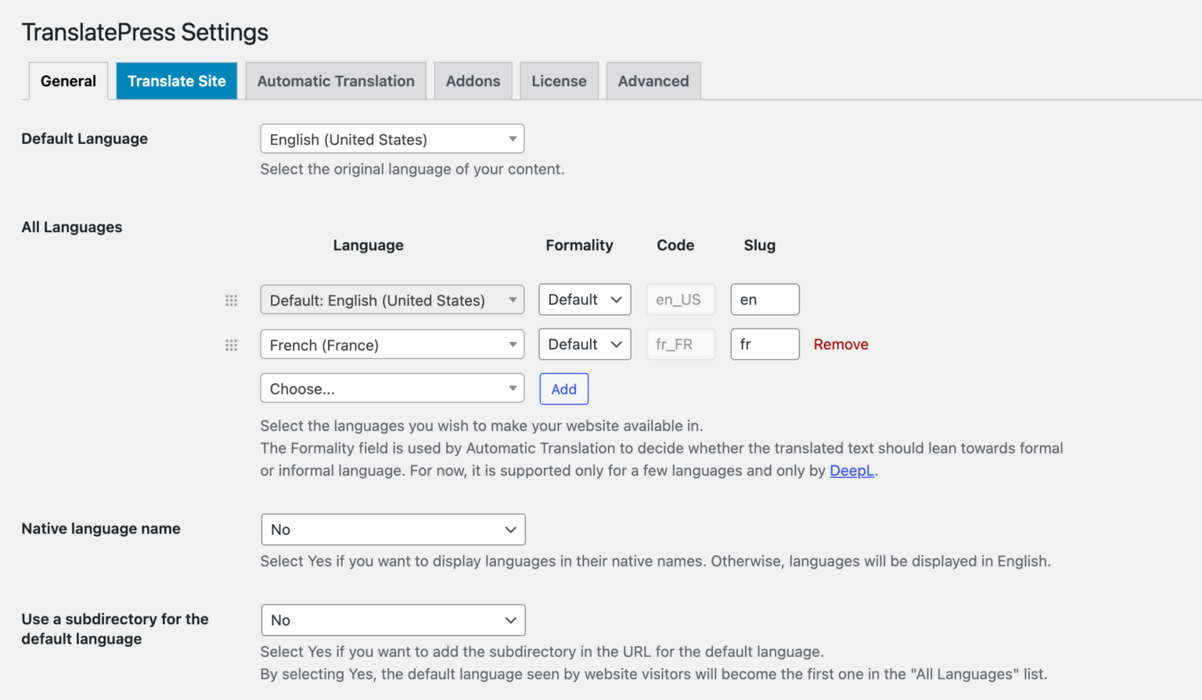Switch to the Advanced tab

(653, 81)
